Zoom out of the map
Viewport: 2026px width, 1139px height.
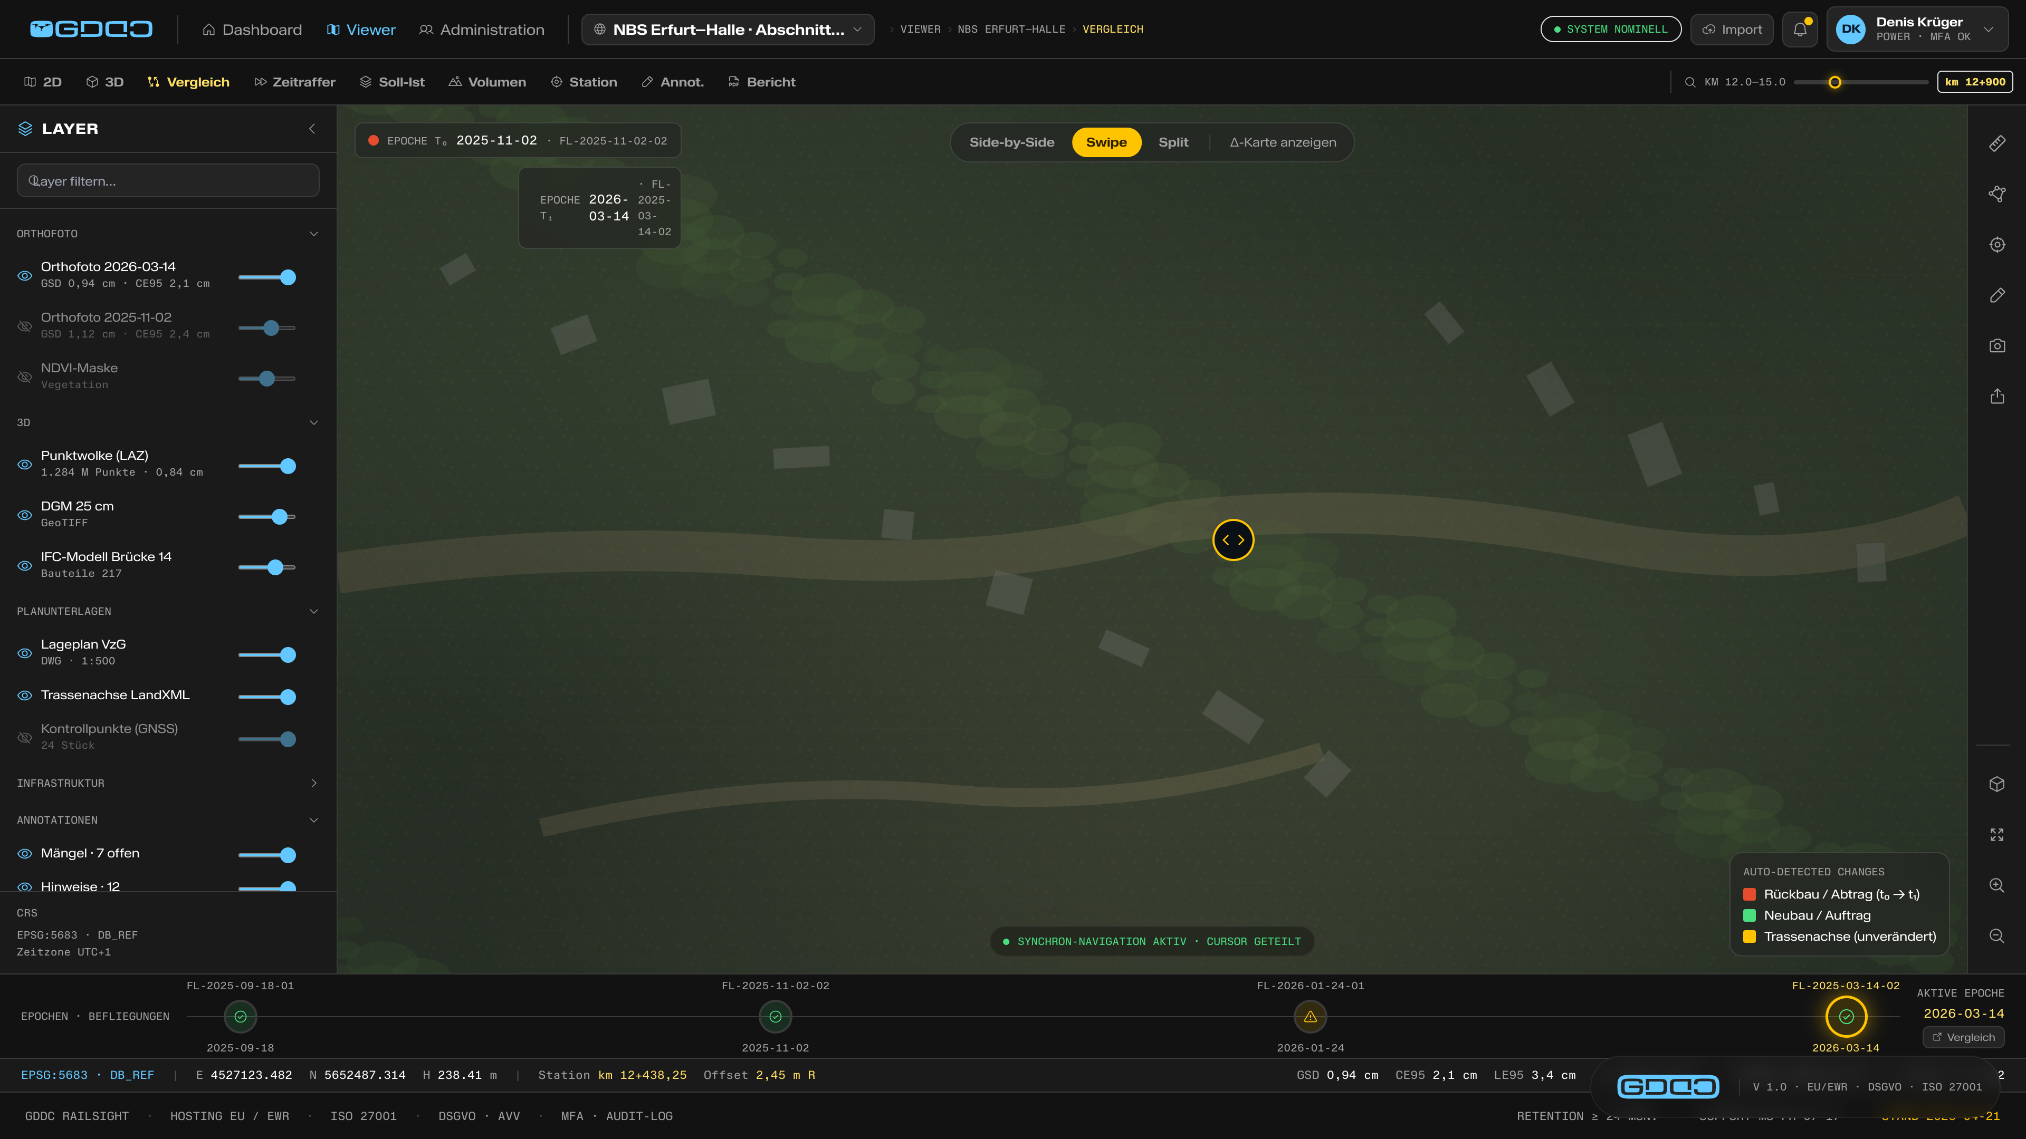click(x=1997, y=936)
